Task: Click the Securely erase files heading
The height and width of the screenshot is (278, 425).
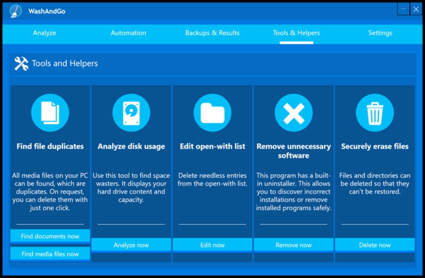Action: [x=375, y=146]
